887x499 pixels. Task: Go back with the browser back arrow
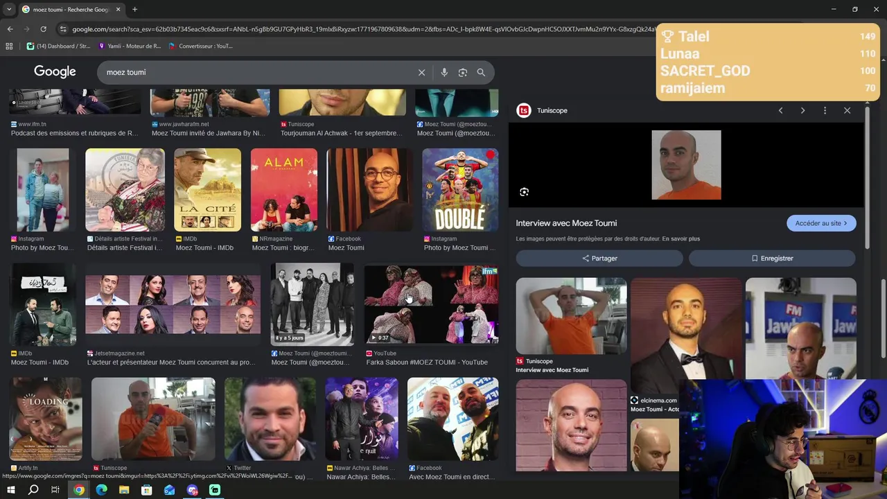pyautogui.click(x=10, y=29)
